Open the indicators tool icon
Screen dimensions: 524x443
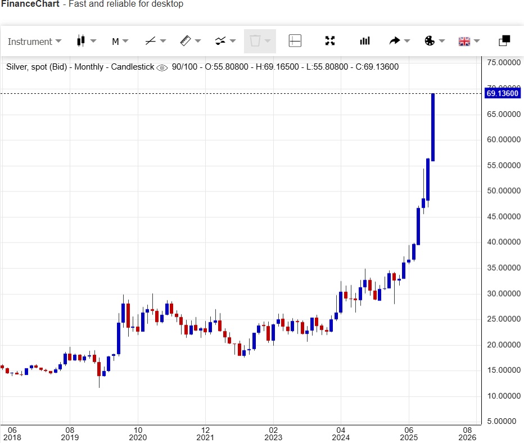pos(220,40)
